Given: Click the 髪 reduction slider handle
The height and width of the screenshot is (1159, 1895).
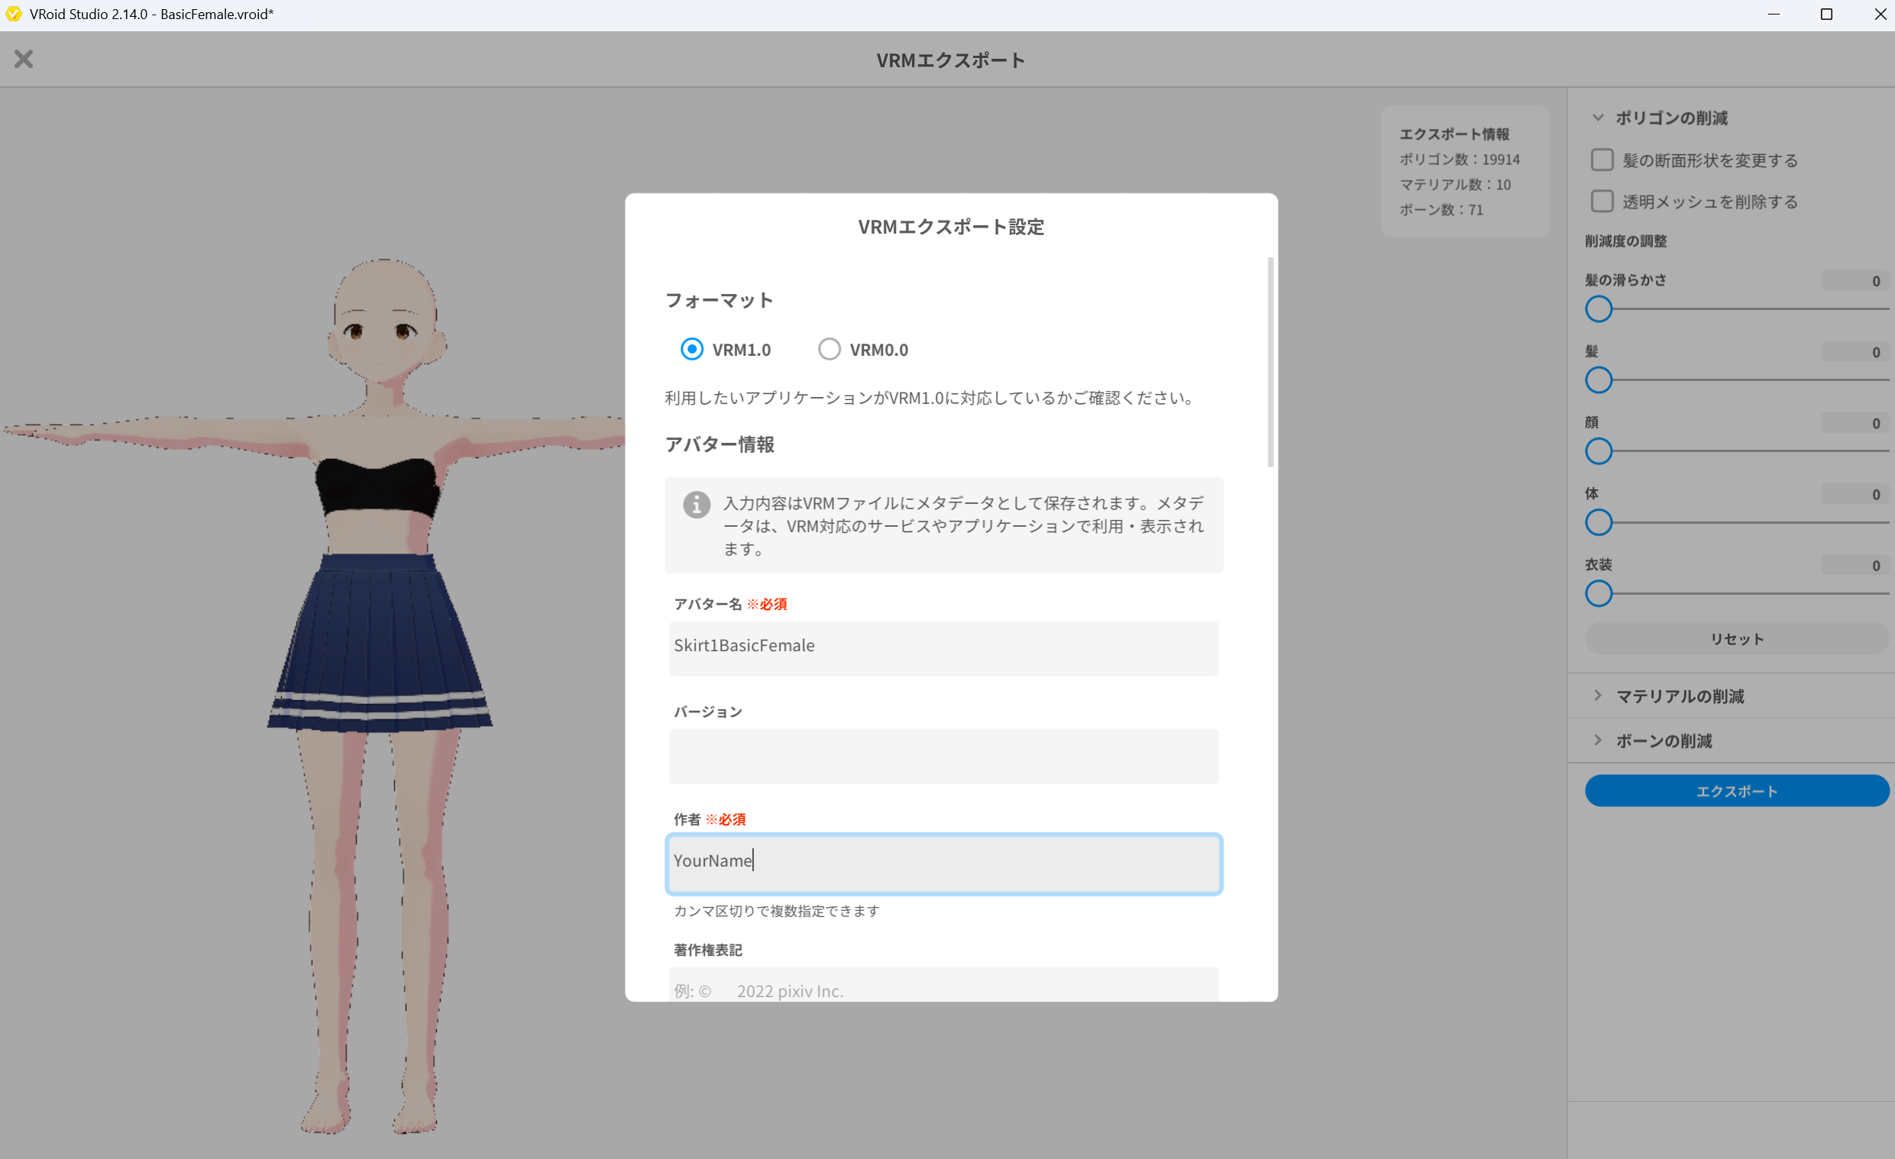Looking at the screenshot, I should [x=1599, y=380].
